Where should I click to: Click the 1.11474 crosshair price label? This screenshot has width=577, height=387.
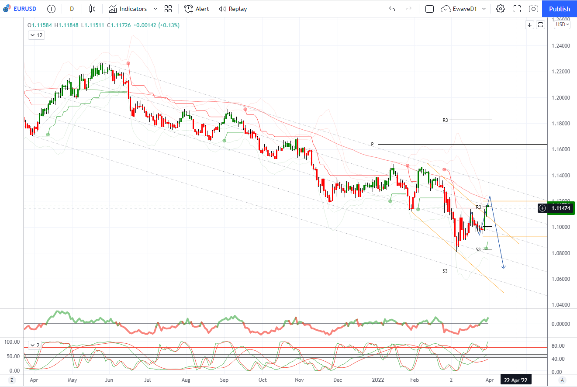(561, 208)
